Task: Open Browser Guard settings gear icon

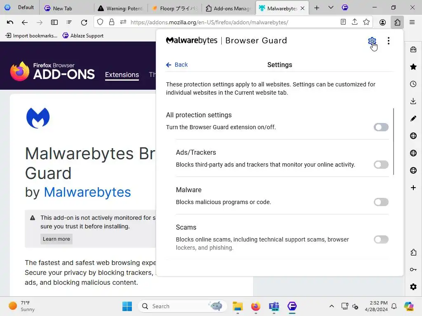Action: (372, 41)
